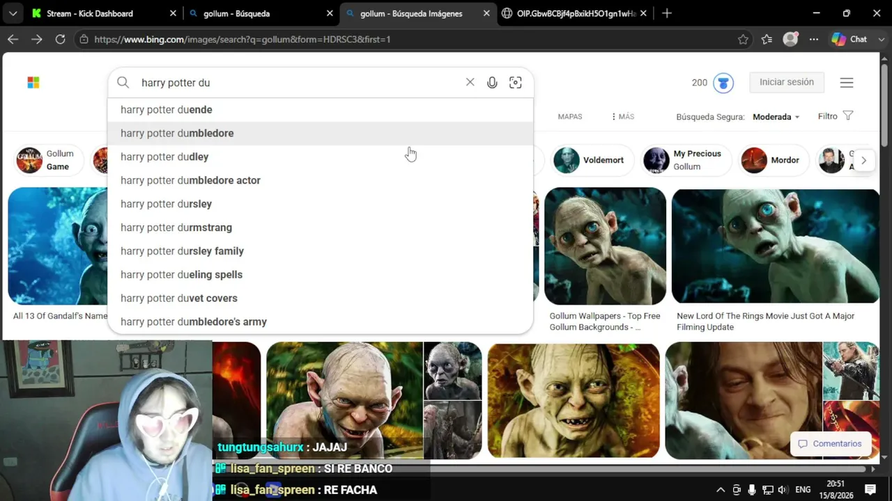
Task: Choose 'harry potter duvet covers' suggestion
Action: (x=321, y=299)
